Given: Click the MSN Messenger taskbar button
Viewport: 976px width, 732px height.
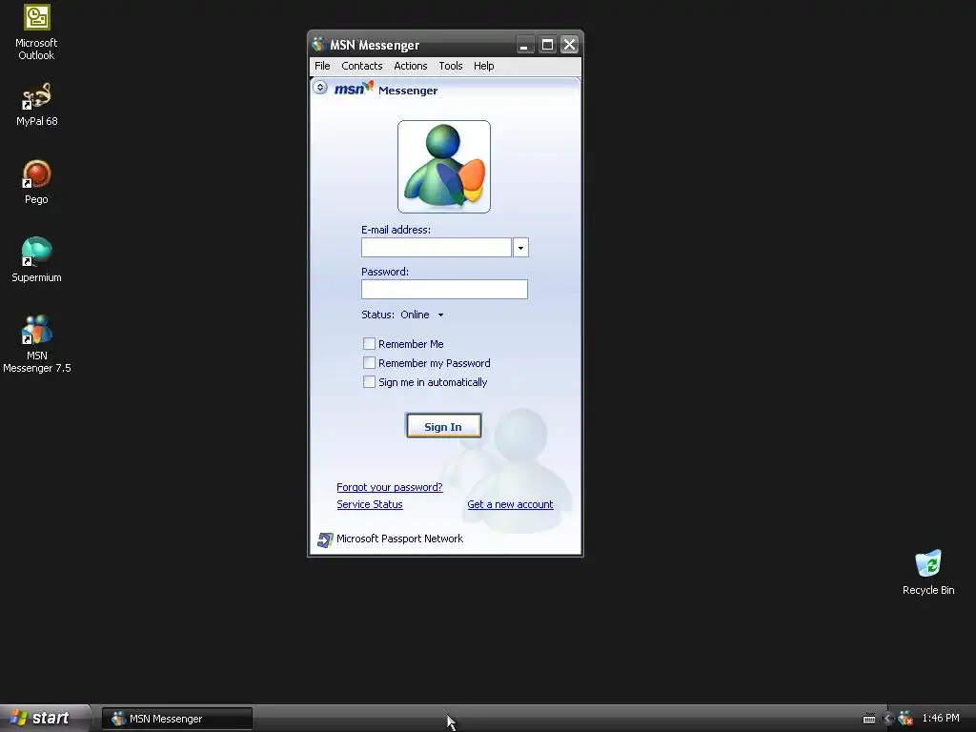Looking at the screenshot, I should pyautogui.click(x=177, y=719).
